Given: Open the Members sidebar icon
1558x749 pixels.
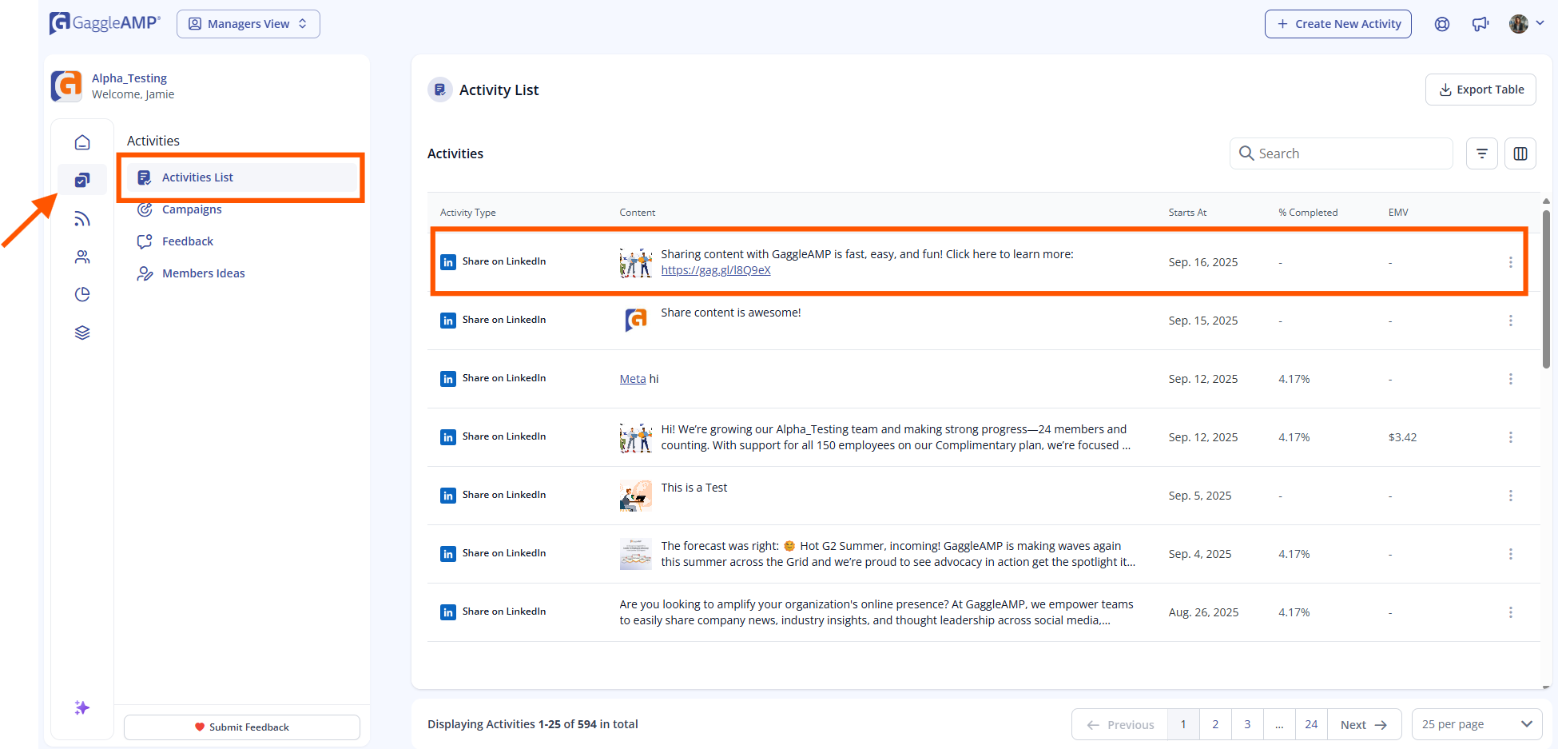Looking at the screenshot, I should (x=82, y=257).
